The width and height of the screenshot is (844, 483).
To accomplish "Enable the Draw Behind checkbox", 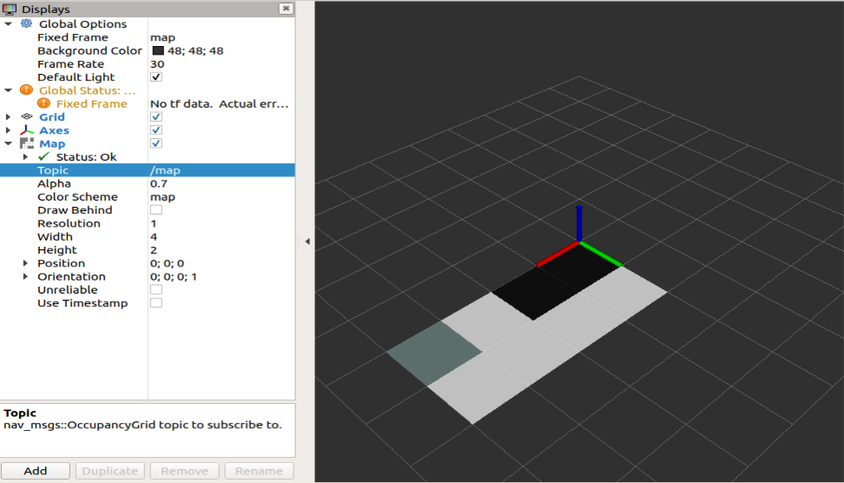I will (x=156, y=209).
